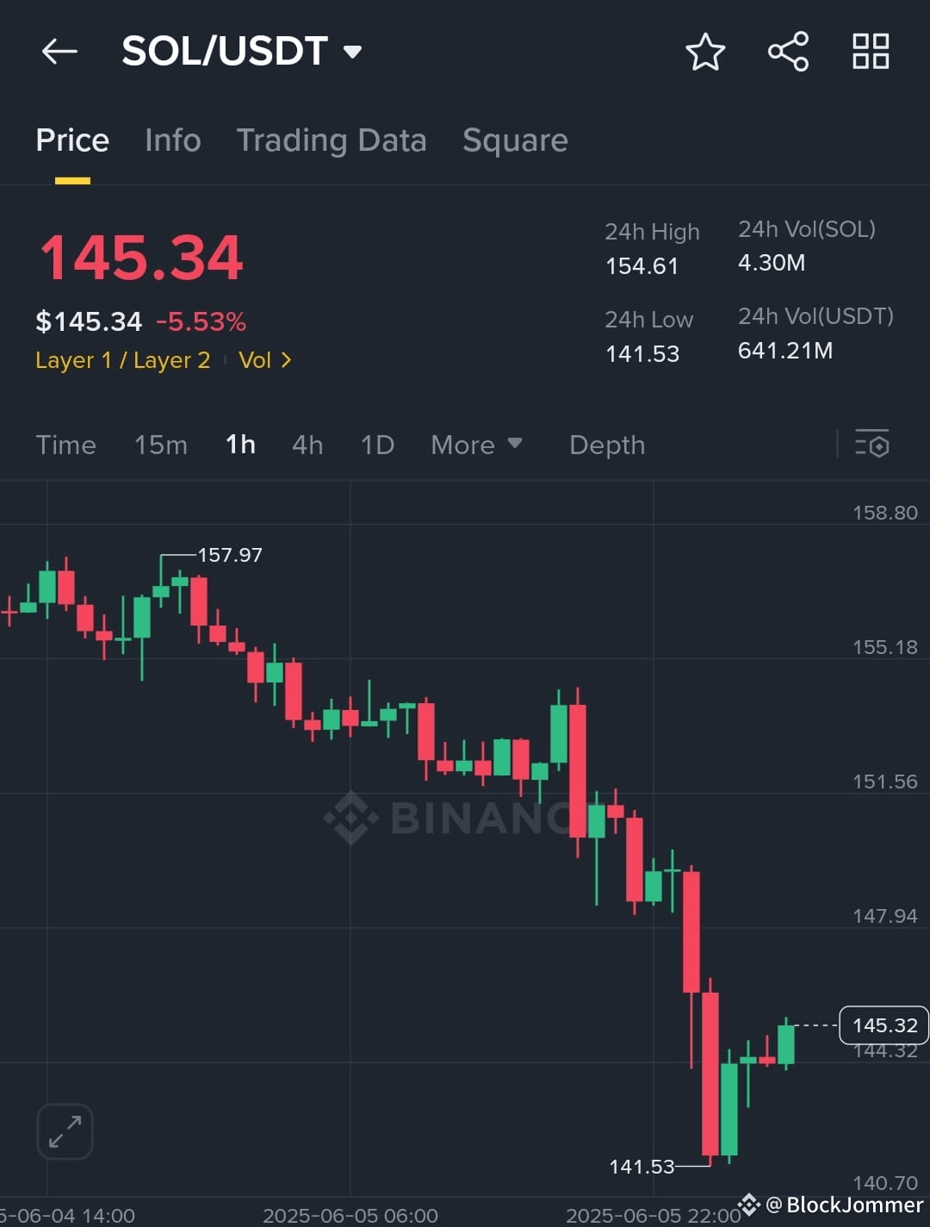Enable the 1D chart interval

[x=376, y=445]
